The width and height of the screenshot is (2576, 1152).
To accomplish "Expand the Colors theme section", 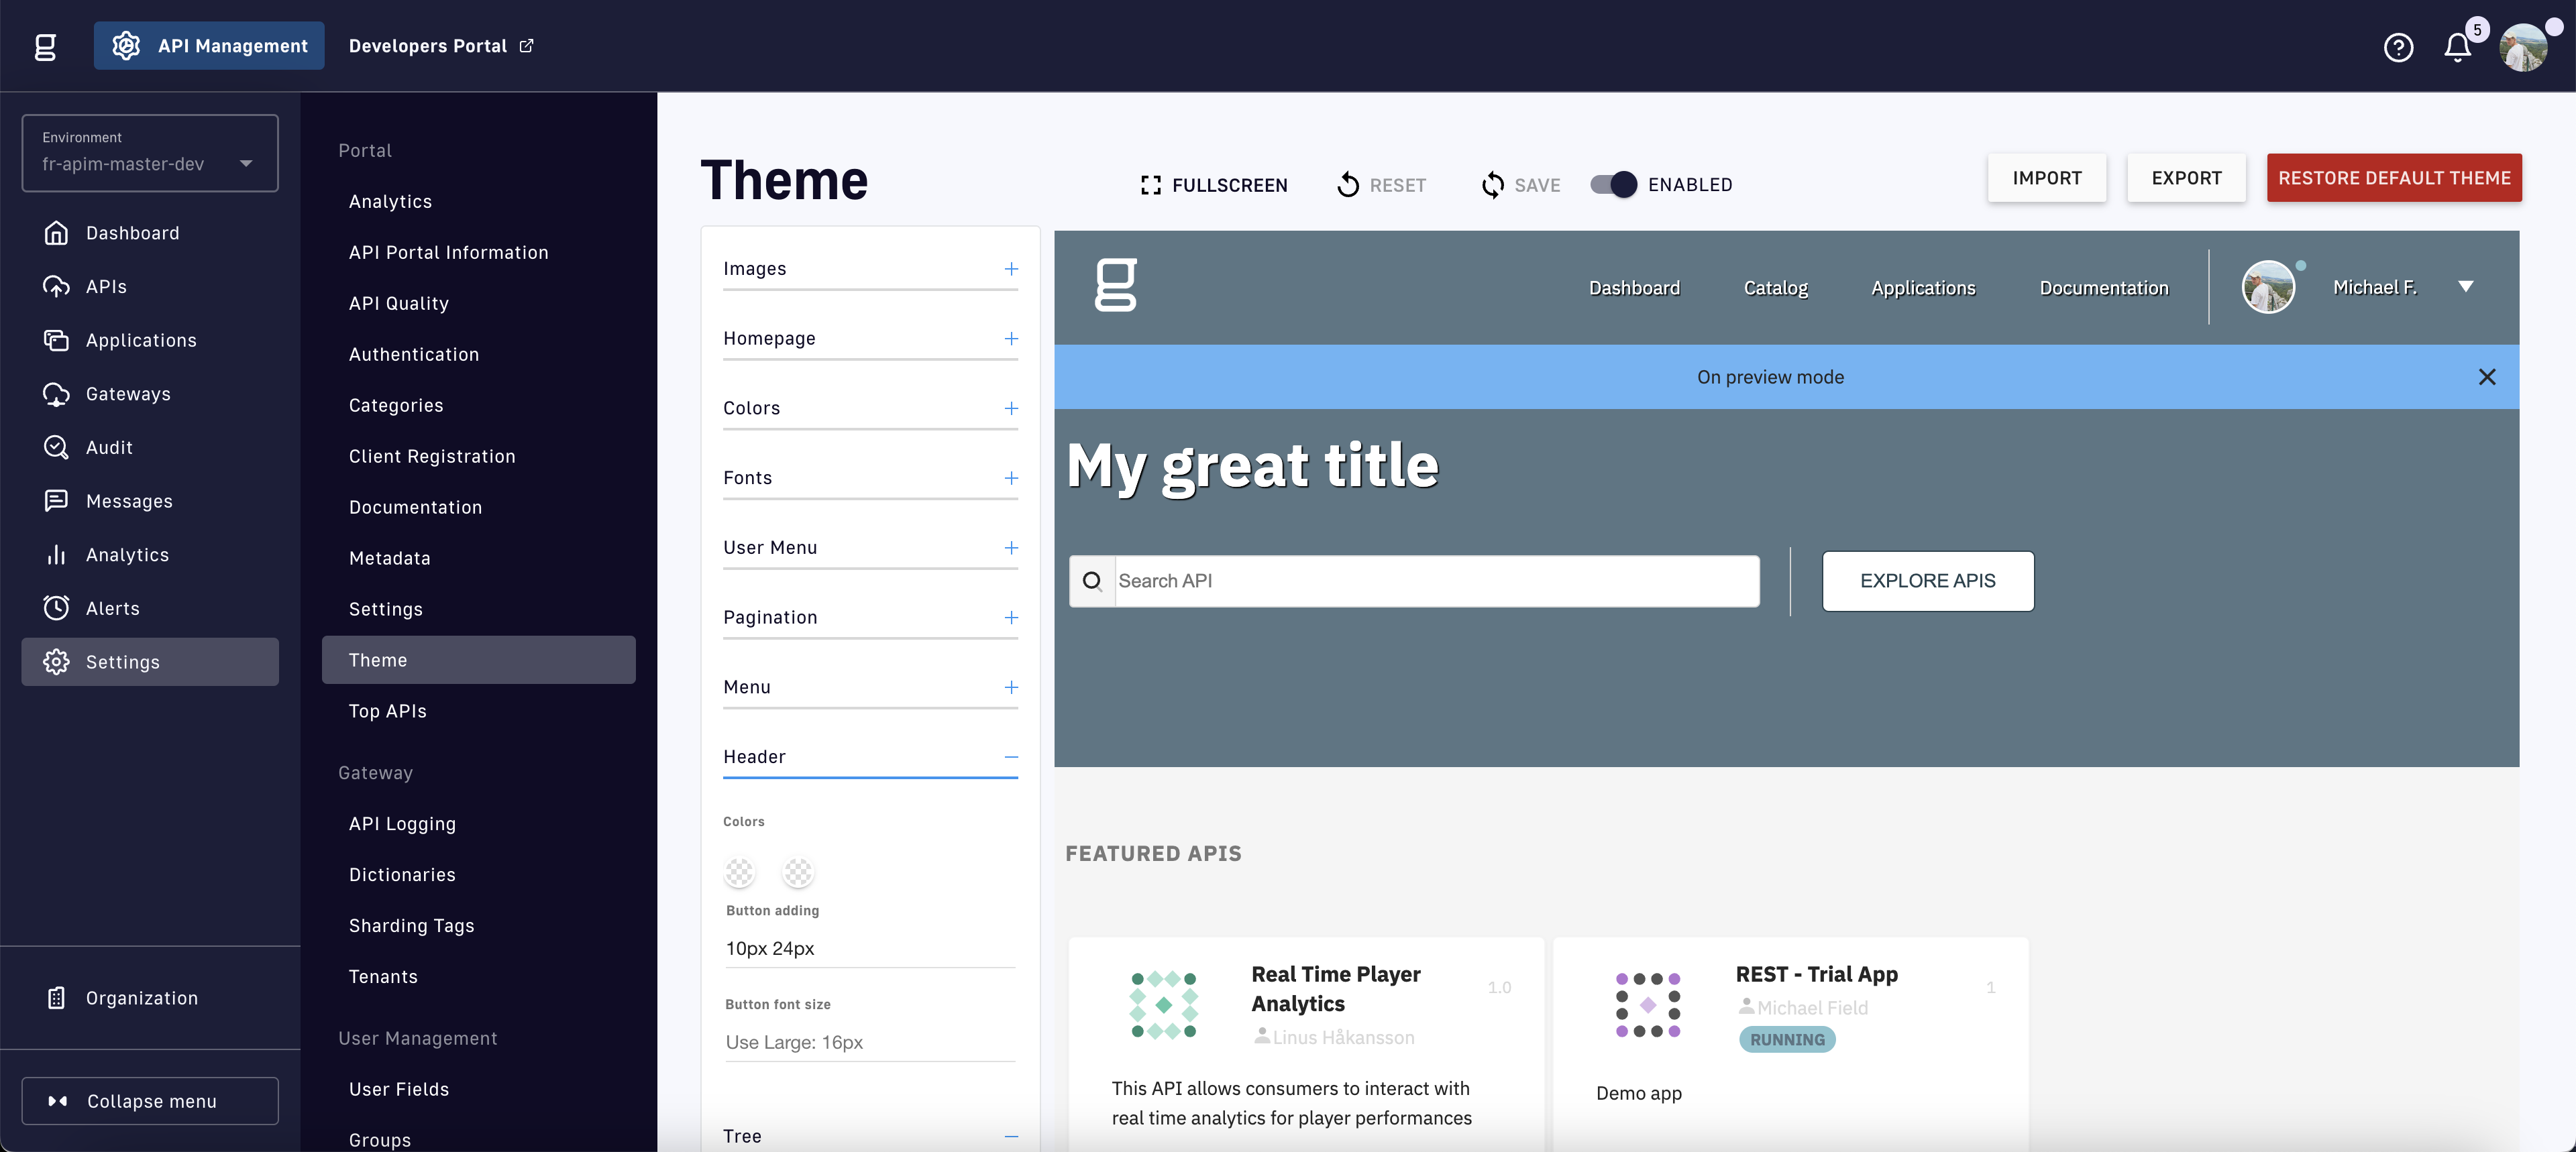I will click(1011, 408).
